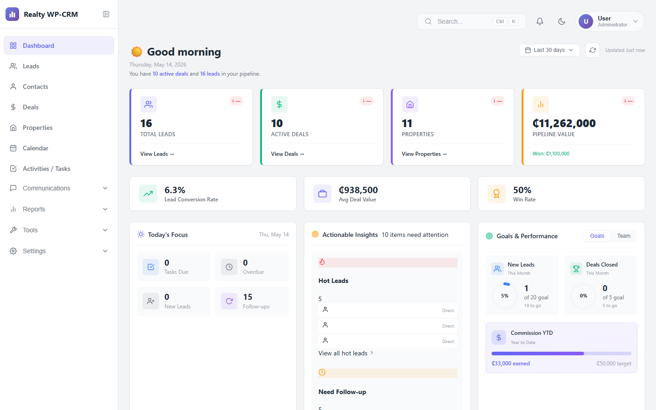The width and height of the screenshot is (656, 410).
Task: Click the Active Deals dollar icon
Action: 279,104
